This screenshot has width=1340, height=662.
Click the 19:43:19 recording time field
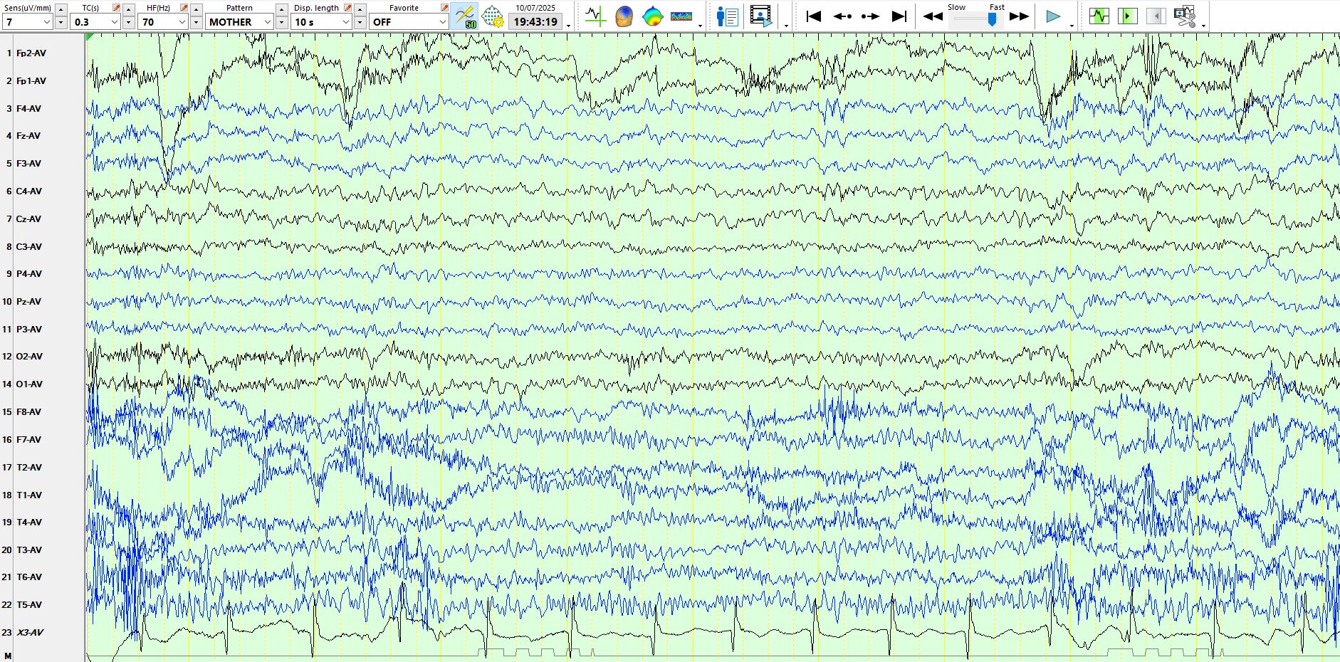point(535,22)
